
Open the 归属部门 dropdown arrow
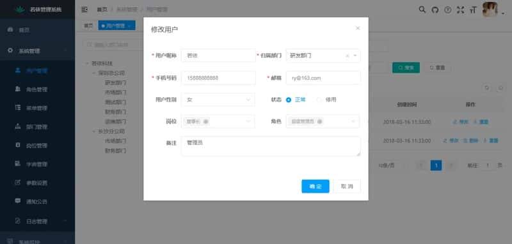pyautogui.click(x=355, y=56)
